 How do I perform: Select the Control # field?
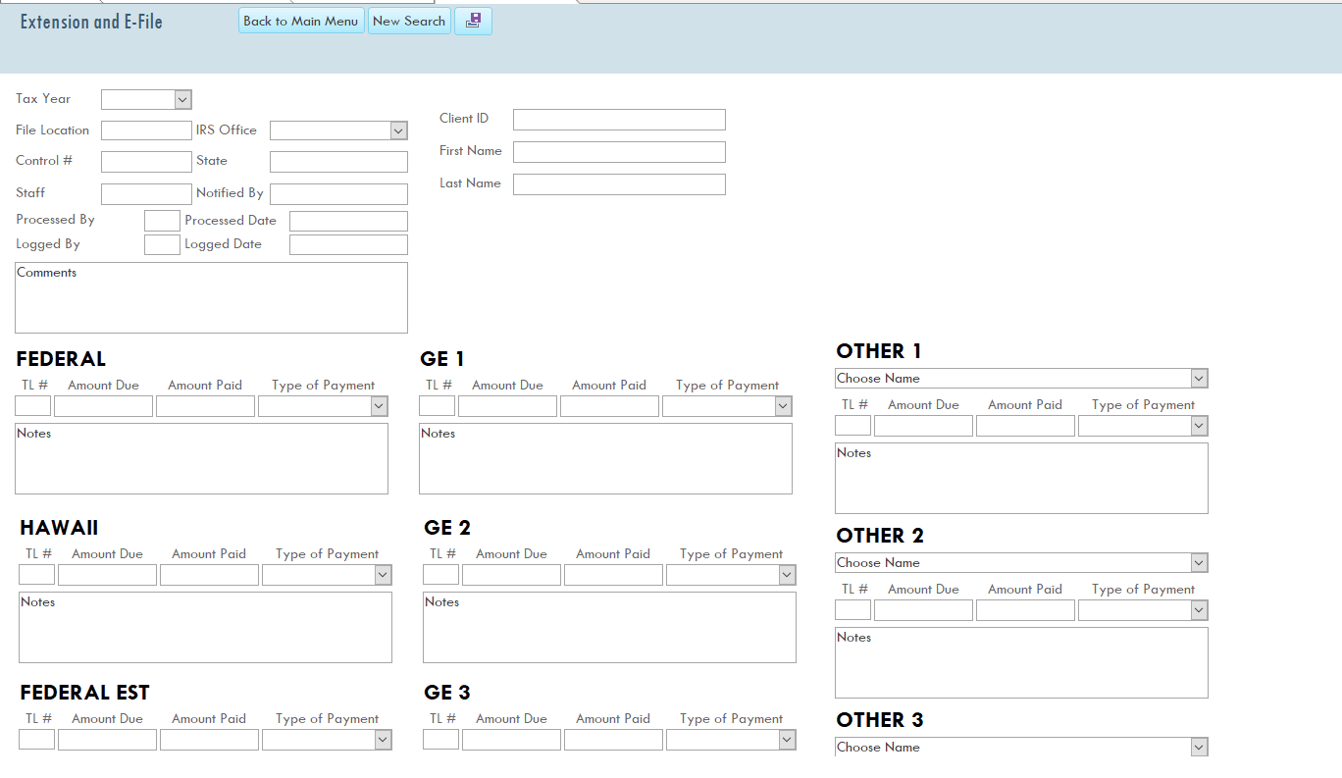click(x=146, y=162)
